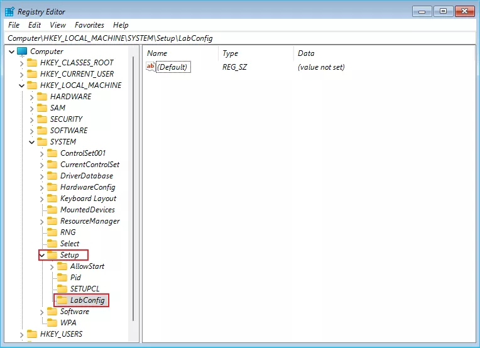
Task: Expand the Keyboard Layout arrow
Action: tap(41, 199)
